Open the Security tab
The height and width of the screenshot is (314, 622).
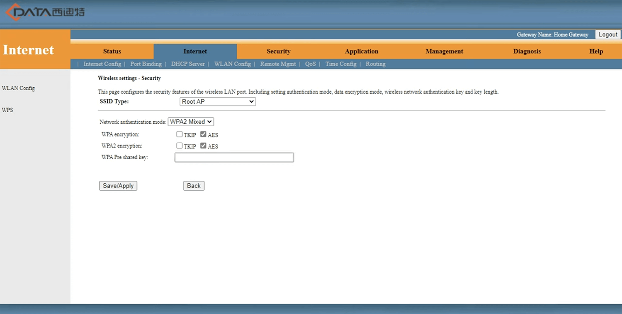pyautogui.click(x=278, y=51)
